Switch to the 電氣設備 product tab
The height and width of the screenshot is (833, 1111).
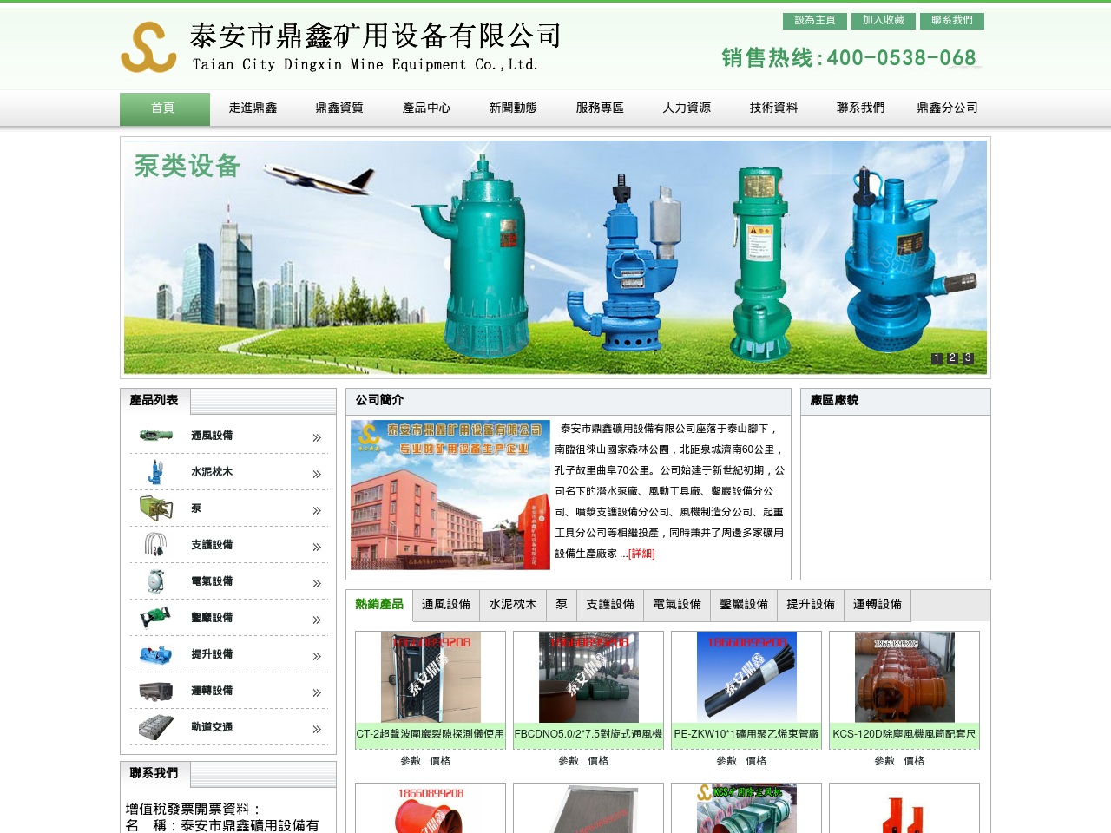pyautogui.click(x=677, y=605)
